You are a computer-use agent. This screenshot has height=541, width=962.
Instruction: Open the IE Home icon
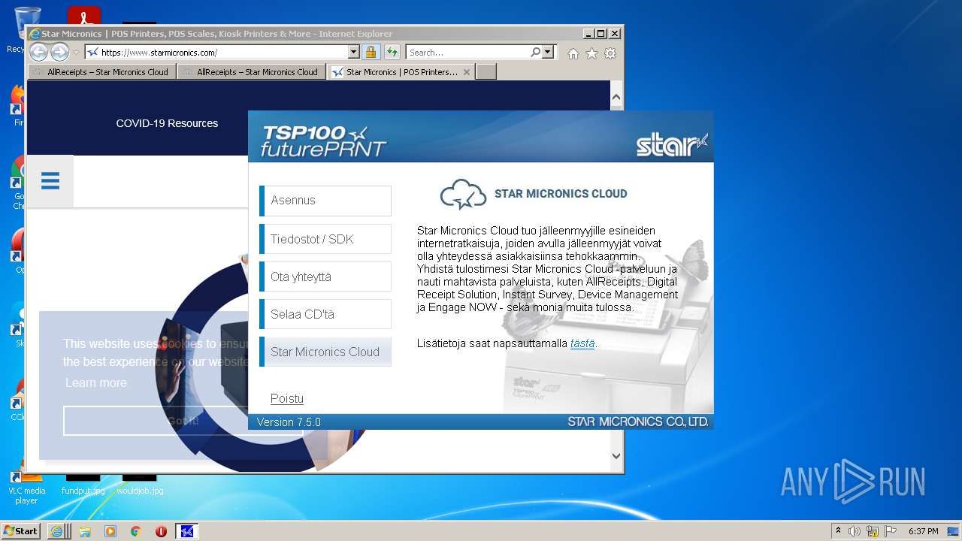point(573,53)
